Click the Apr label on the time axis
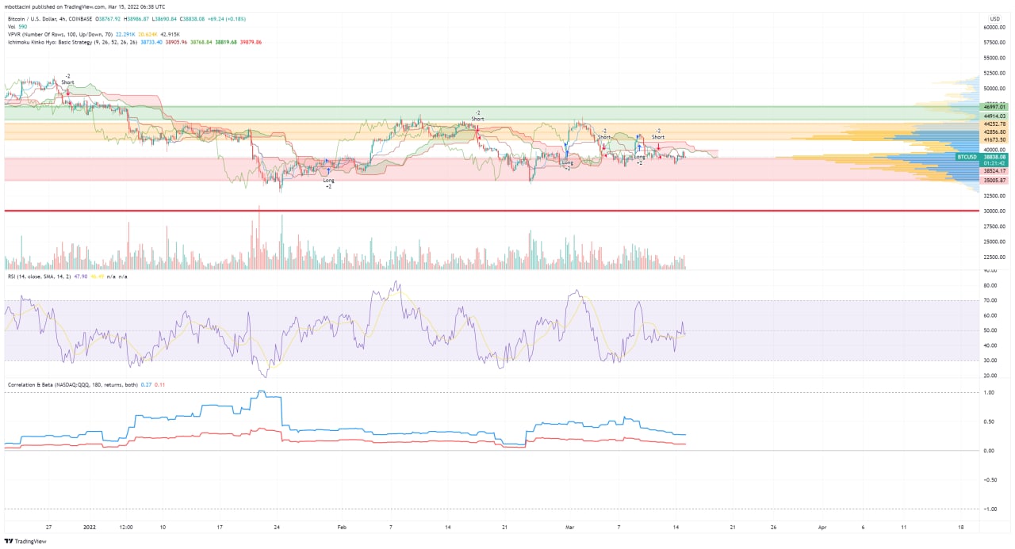 [822, 526]
